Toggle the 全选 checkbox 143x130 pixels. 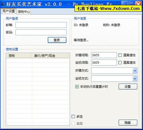pyautogui.click(x=73, y=123)
